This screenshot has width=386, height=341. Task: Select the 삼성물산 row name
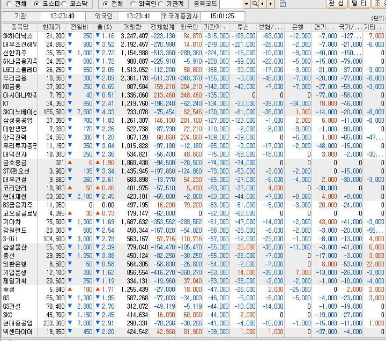[14, 248]
